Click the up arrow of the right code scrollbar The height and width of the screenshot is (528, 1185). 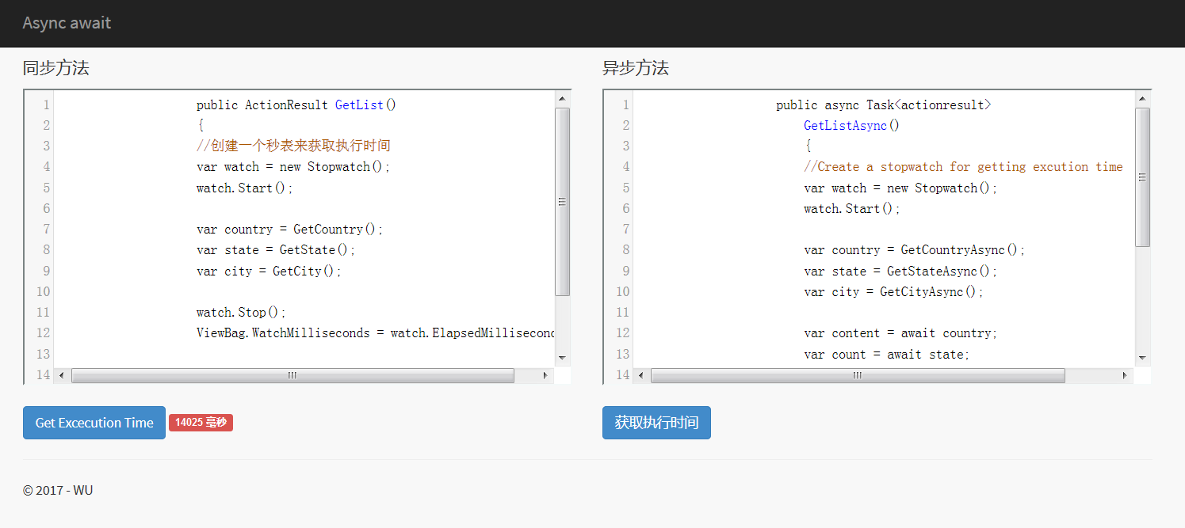point(1142,99)
